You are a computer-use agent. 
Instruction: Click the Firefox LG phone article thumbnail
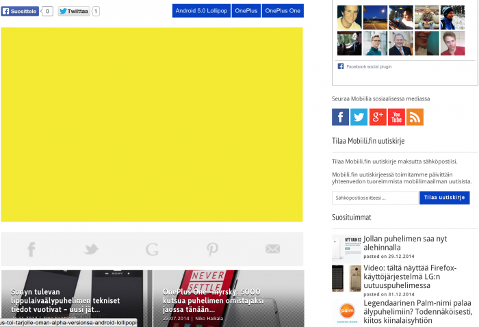point(346,278)
